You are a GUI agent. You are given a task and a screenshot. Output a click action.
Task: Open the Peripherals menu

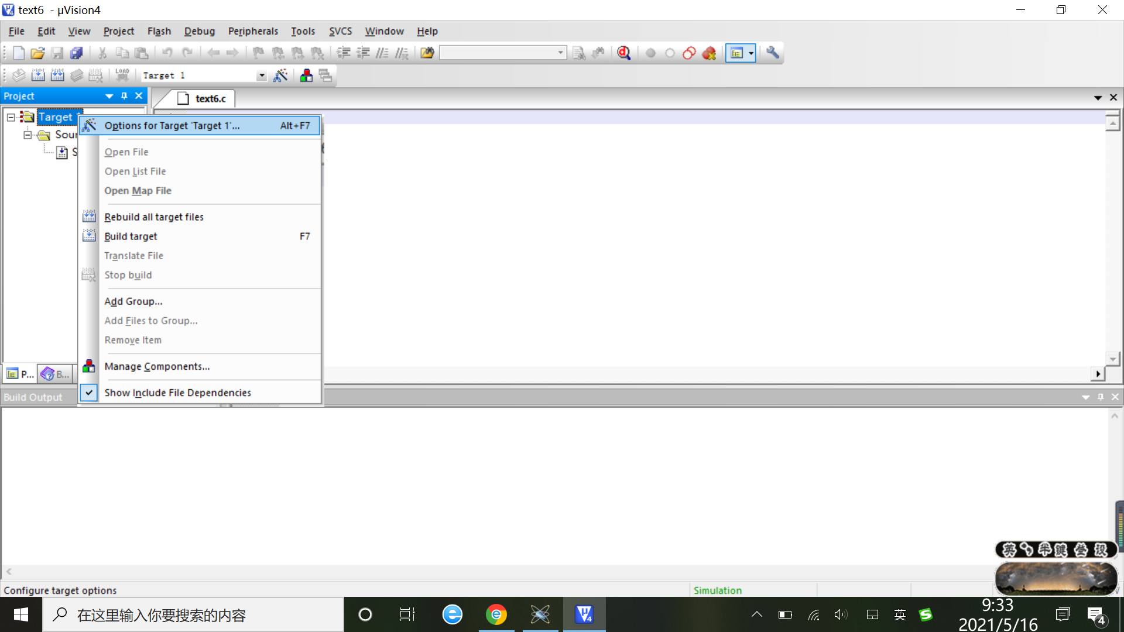[253, 31]
